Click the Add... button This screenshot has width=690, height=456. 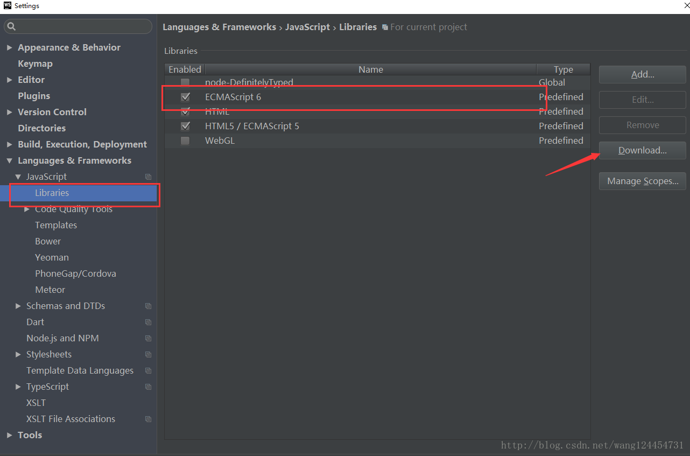pyautogui.click(x=643, y=74)
